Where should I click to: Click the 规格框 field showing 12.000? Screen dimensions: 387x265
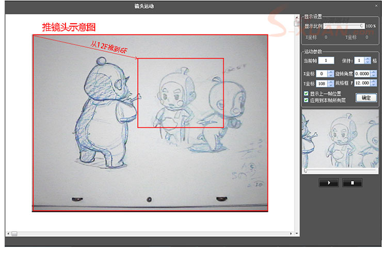tap(362, 83)
